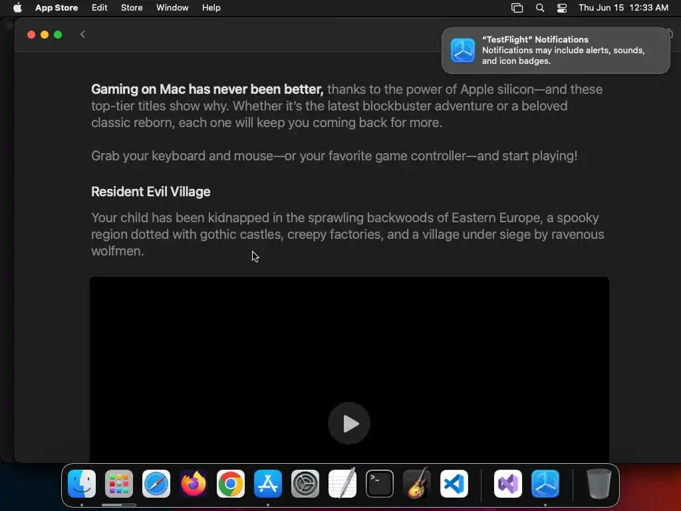Minimize the App Store window

[x=45, y=35]
